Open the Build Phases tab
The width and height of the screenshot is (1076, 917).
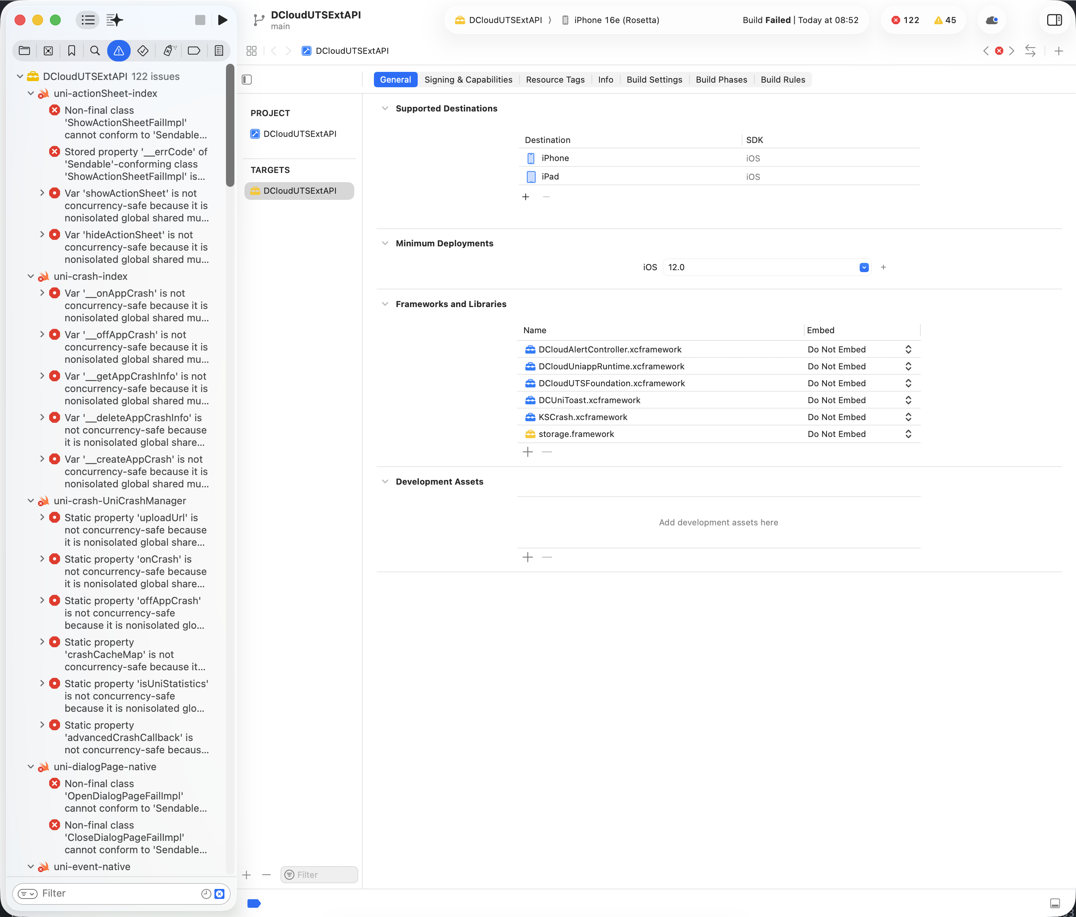tap(721, 80)
